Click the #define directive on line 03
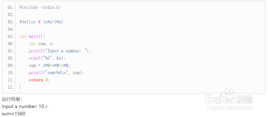This screenshot has height=117, width=268. coord(28,22)
